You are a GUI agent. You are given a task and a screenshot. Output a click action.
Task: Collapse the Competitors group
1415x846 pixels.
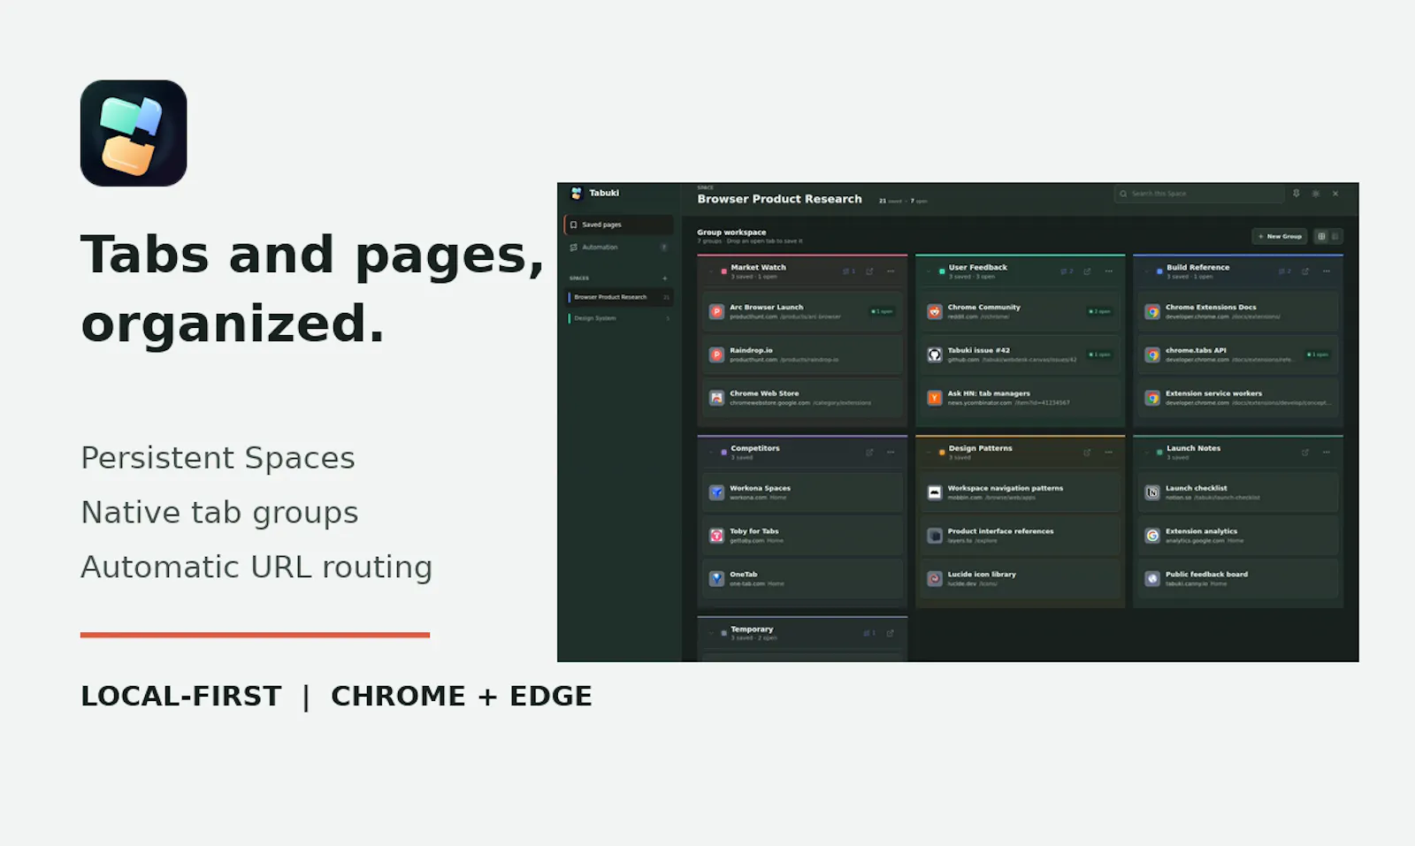tap(711, 453)
